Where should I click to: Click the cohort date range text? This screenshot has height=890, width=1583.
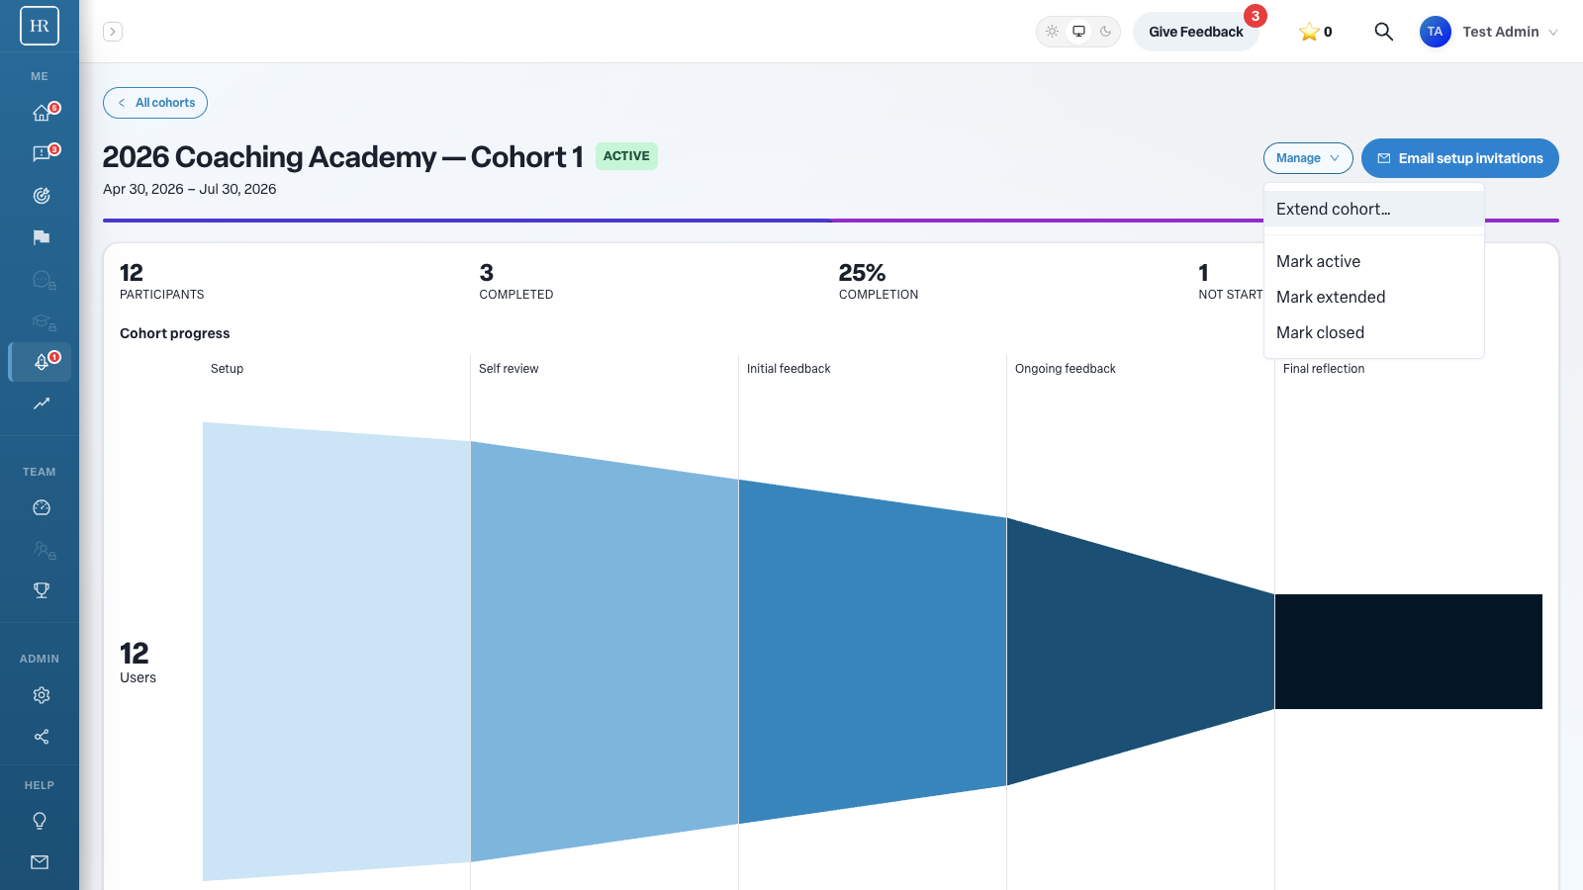[190, 189]
